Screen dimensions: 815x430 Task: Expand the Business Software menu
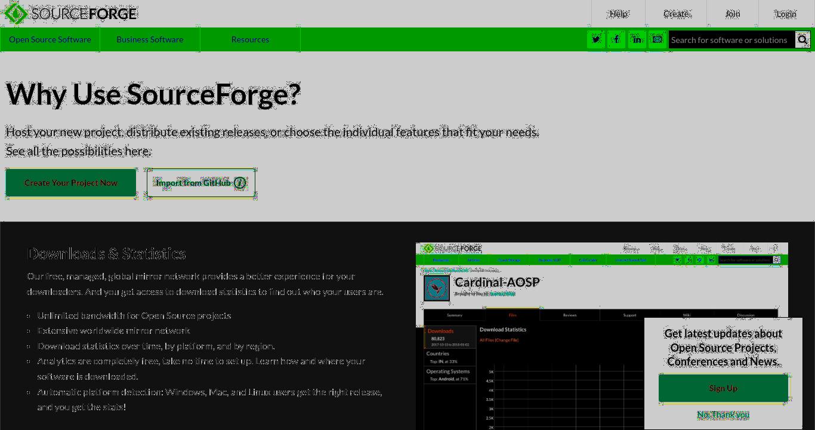(150, 39)
